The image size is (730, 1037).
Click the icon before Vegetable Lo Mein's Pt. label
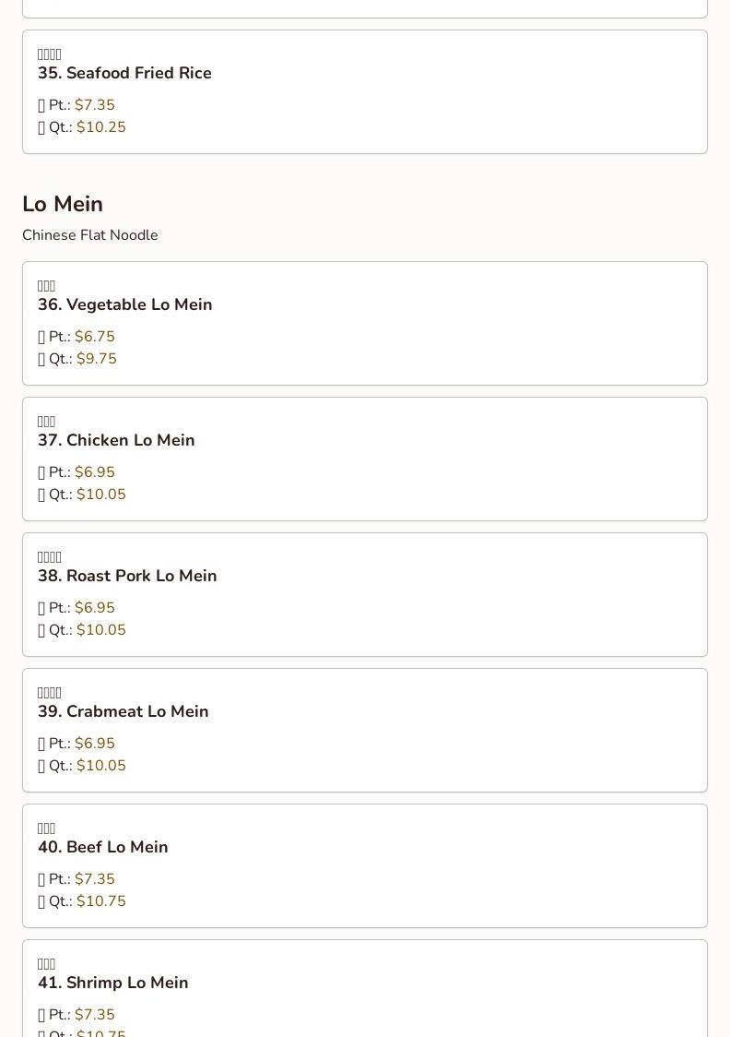[41, 338]
